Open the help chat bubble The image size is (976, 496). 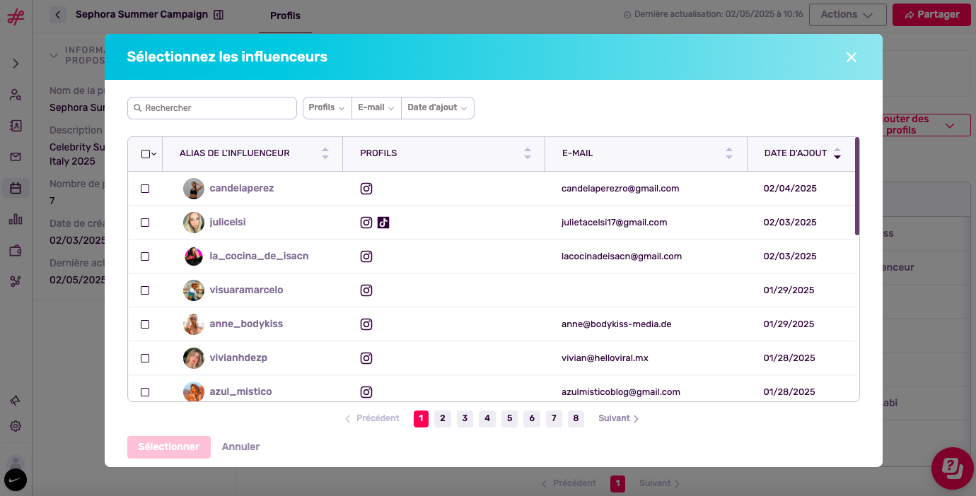pyautogui.click(x=953, y=468)
